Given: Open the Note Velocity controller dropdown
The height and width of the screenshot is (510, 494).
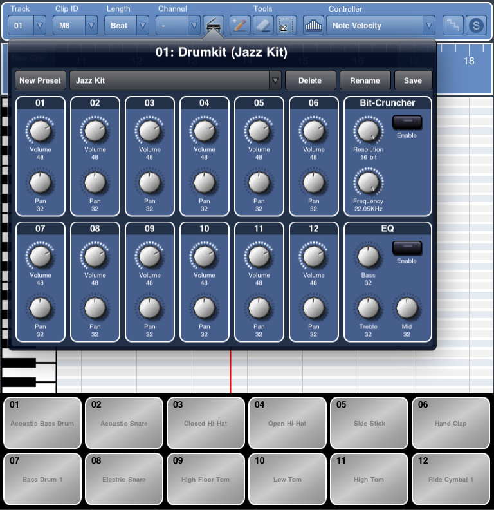Looking at the screenshot, I should tap(381, 25).
